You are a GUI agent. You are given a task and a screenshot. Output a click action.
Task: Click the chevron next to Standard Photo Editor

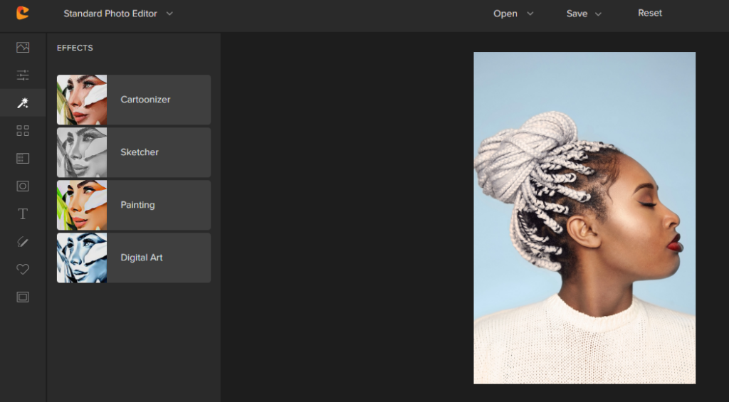point(169,14)
